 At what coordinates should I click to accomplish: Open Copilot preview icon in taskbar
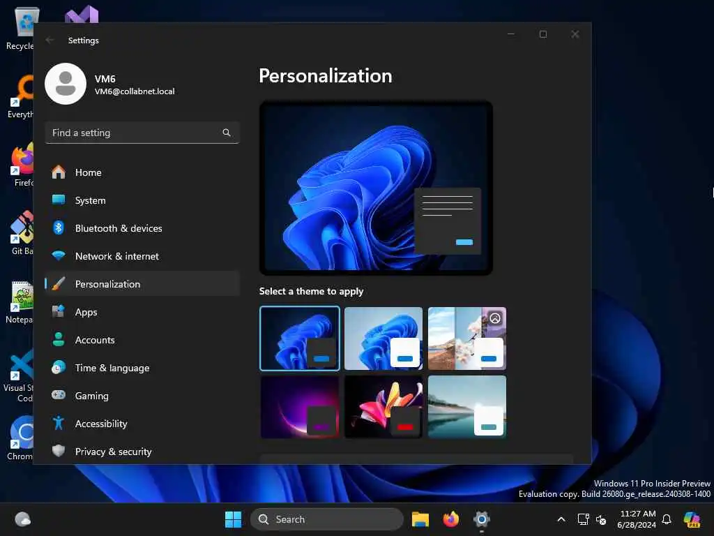point(692,519)
